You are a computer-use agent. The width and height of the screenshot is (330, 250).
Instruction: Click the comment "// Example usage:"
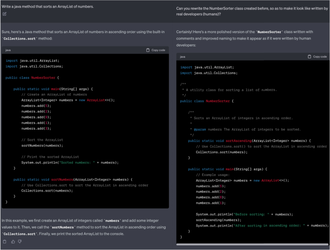coord(213,175)
